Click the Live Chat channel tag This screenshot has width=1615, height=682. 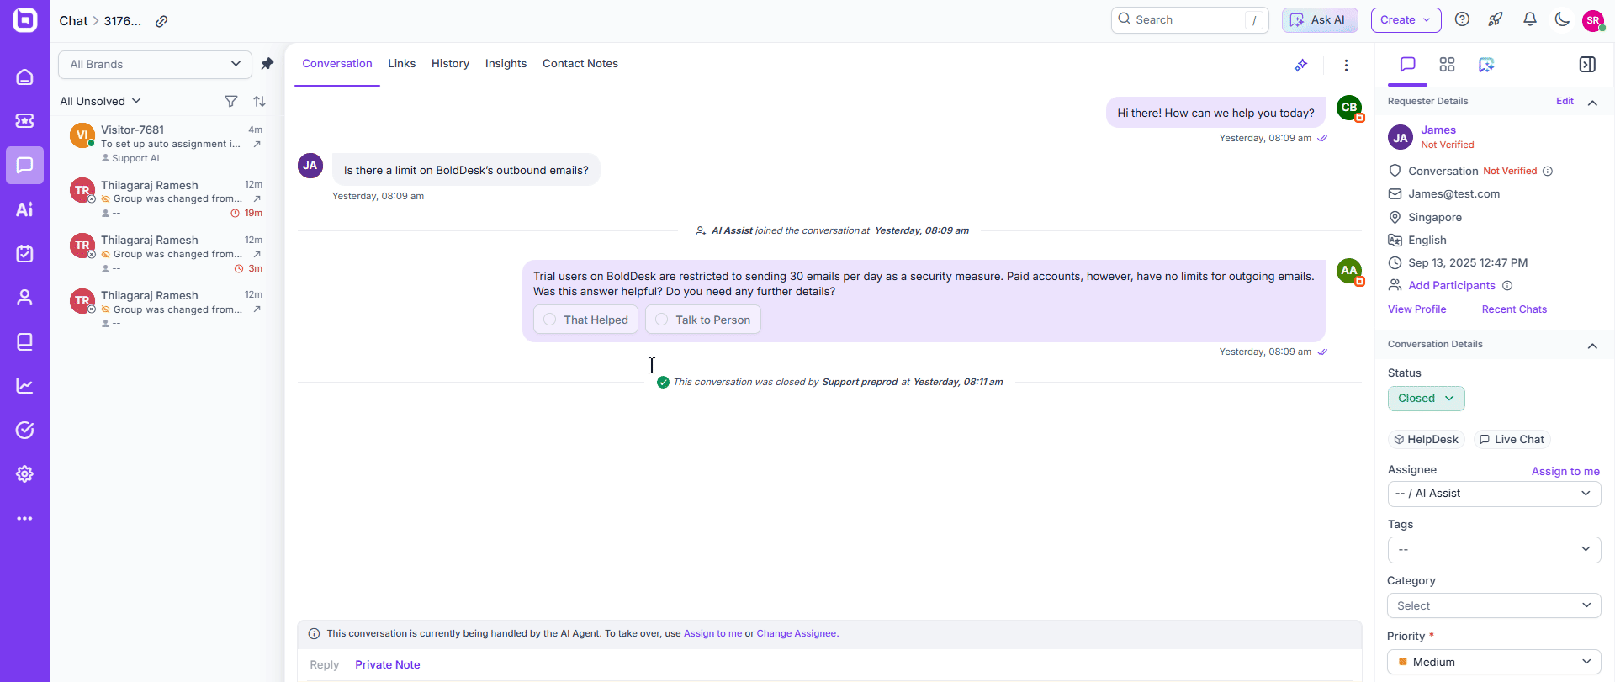pyautogui.click(x=1512, y=440)
